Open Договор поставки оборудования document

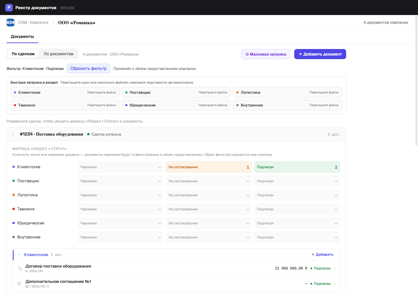176,268
